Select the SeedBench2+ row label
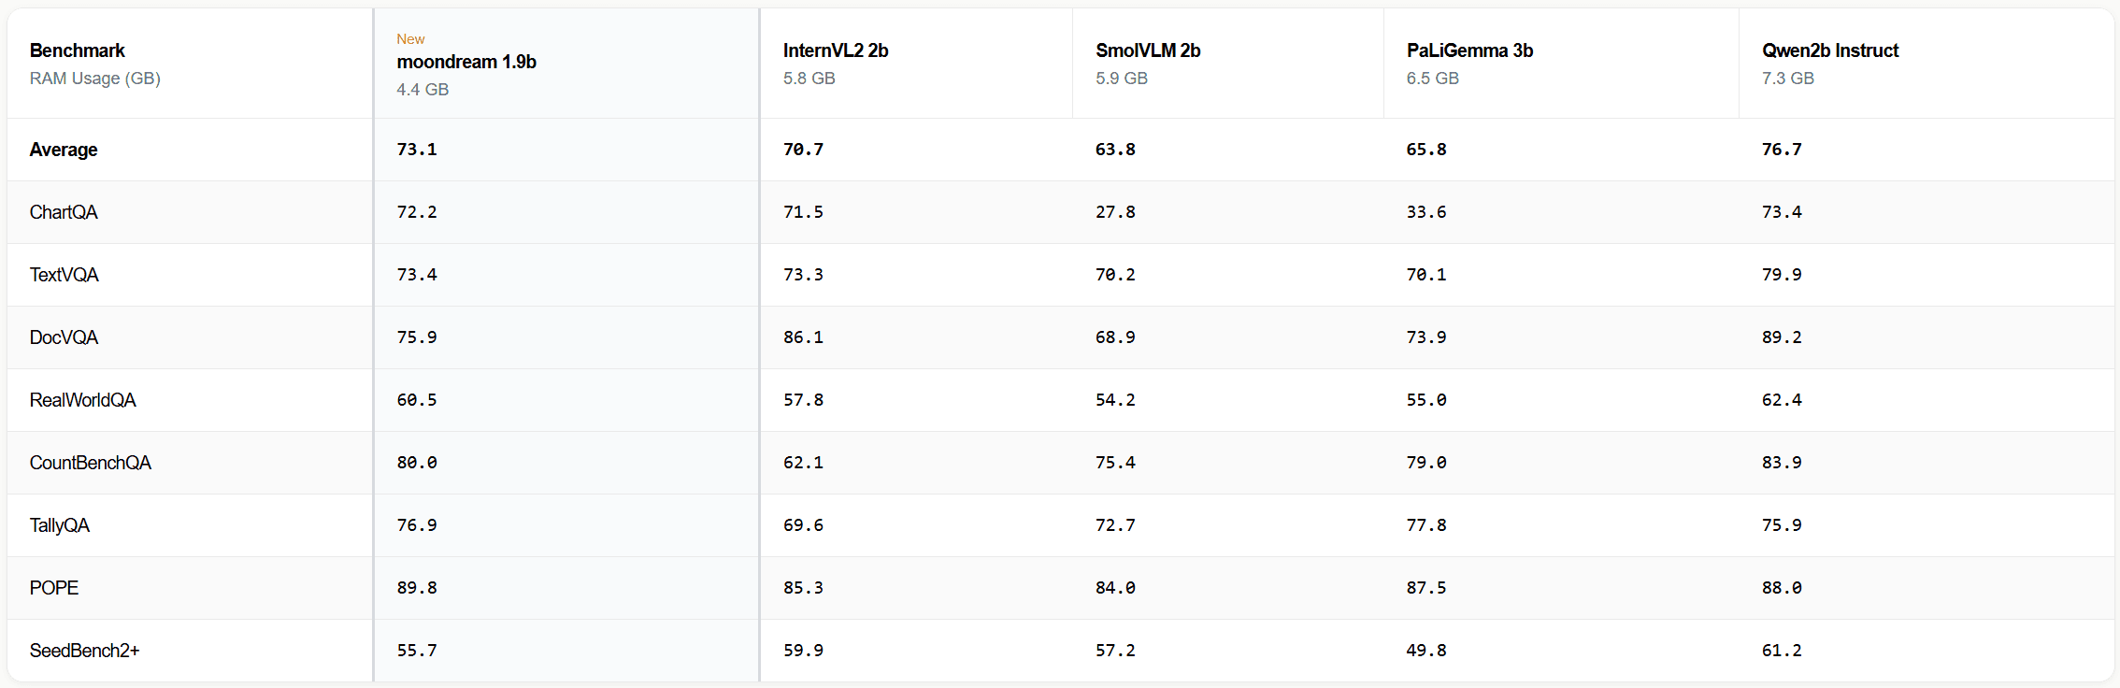 coord(84,651)
